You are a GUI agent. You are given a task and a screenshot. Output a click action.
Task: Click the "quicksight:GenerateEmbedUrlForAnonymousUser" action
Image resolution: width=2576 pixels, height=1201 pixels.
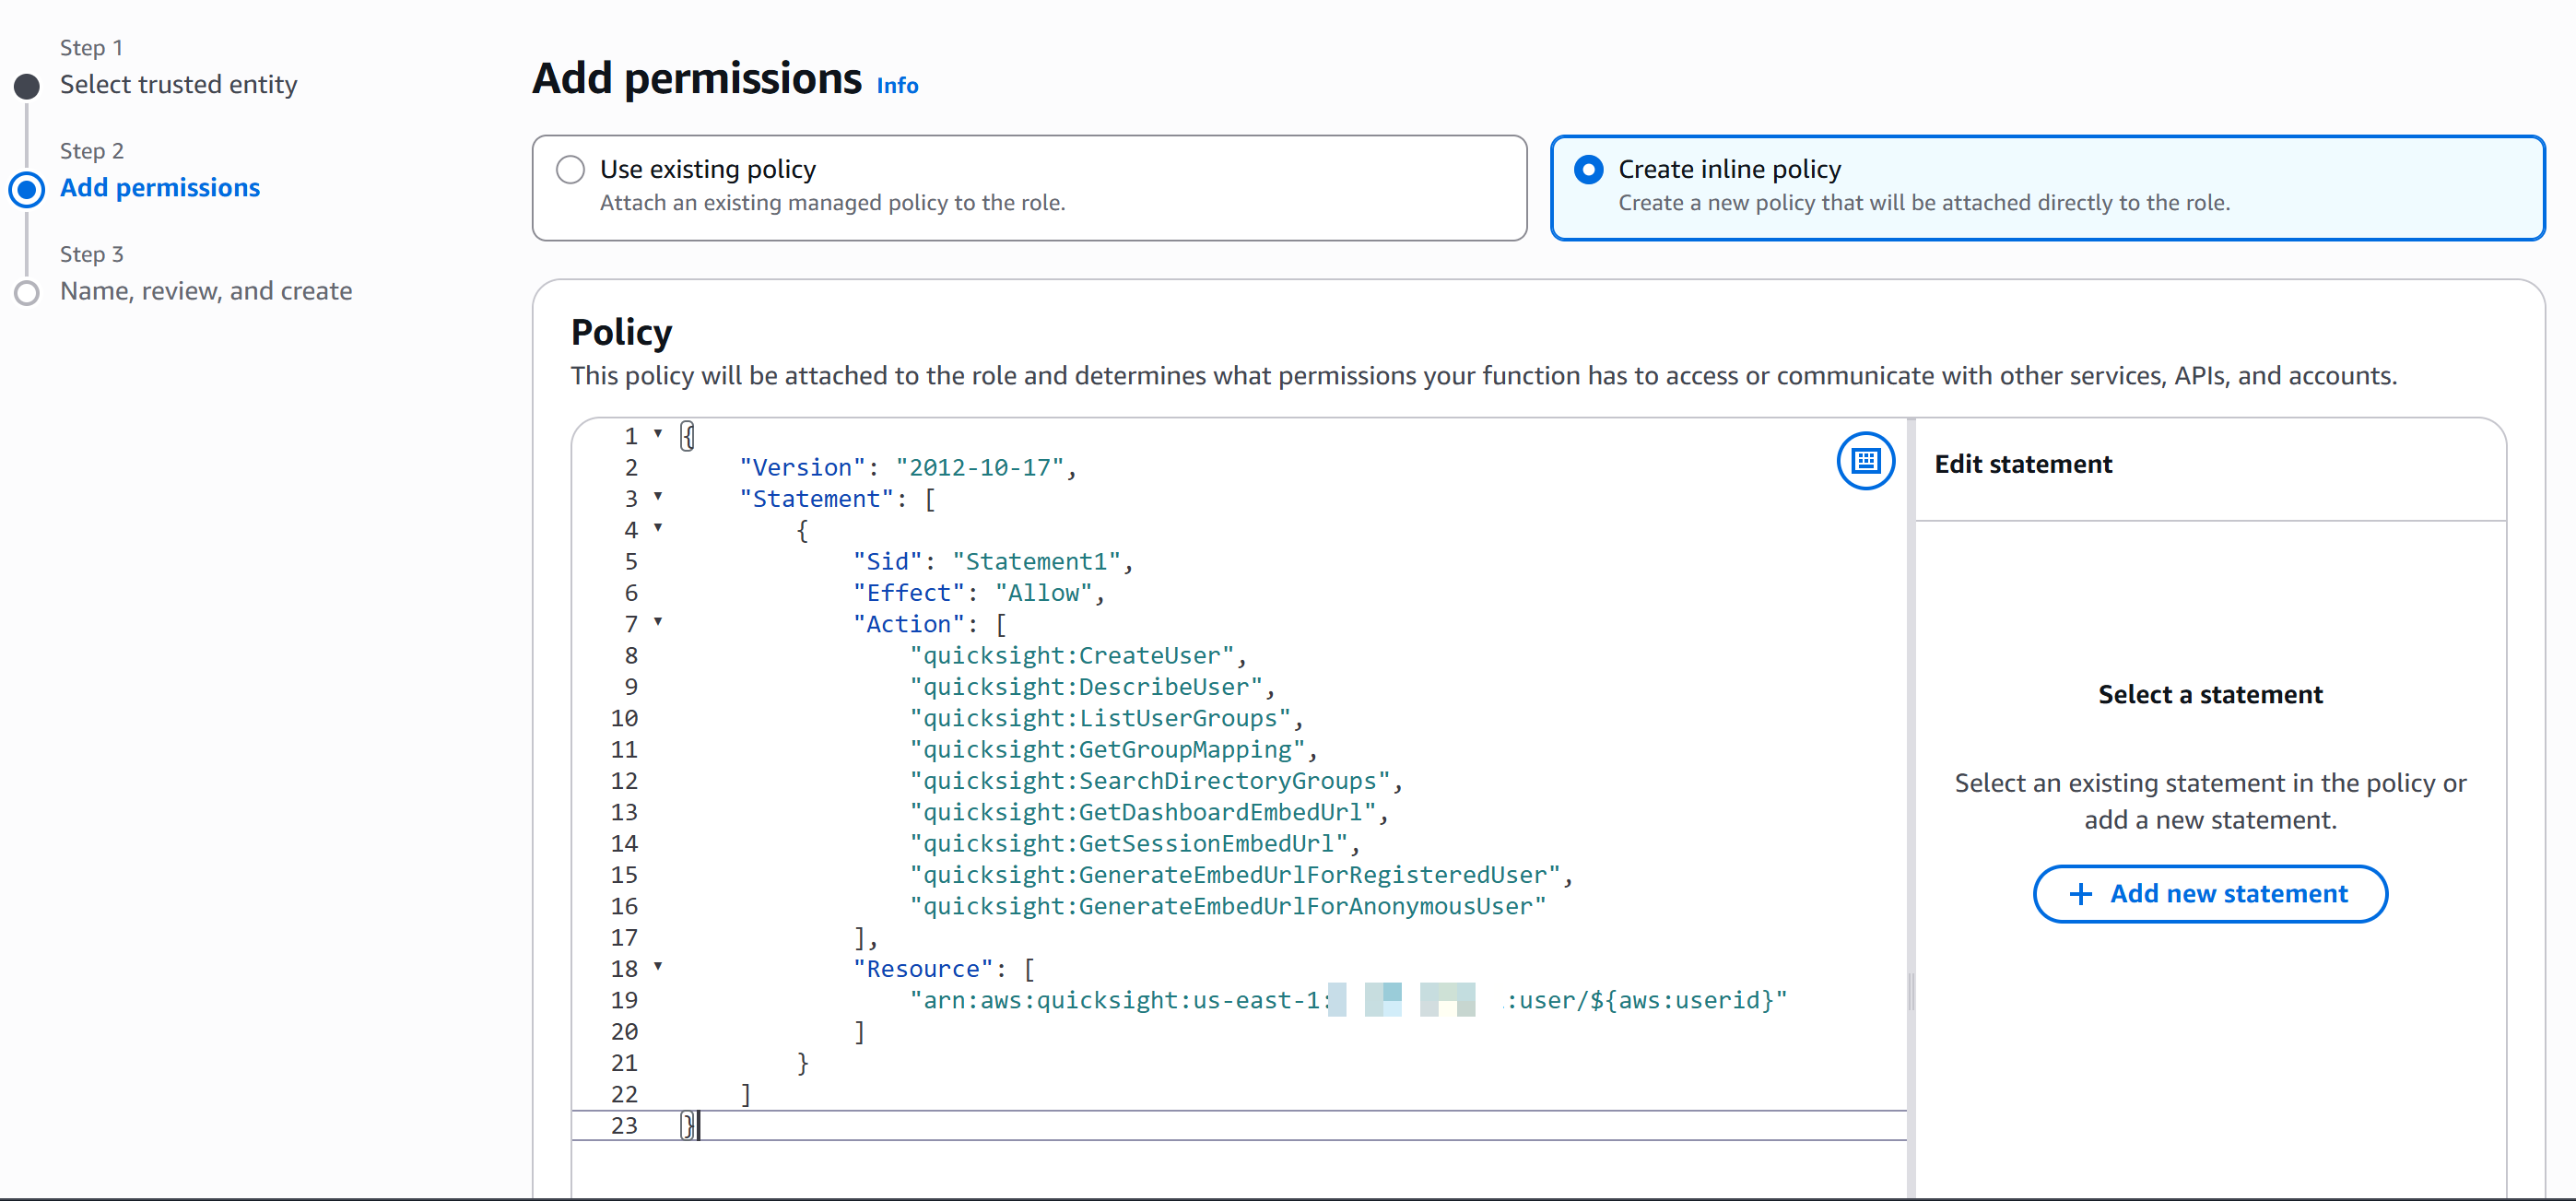(x=1228, y=906)
